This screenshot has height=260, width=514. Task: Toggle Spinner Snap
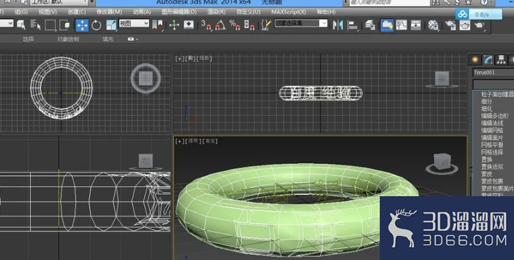[x=249, y=25]
